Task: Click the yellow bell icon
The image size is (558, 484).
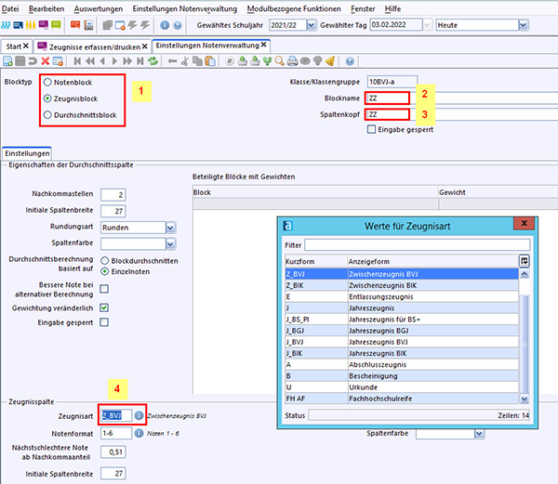Action: click(x=330, y=61)
